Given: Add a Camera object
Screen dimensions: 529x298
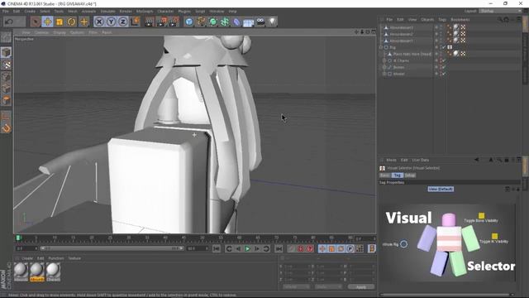Looking at the screenshot, I should coord(261,22).
